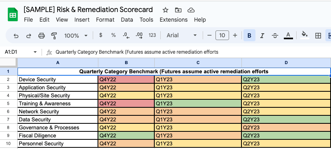Open the Arial font dropdown

click(181, 35)
